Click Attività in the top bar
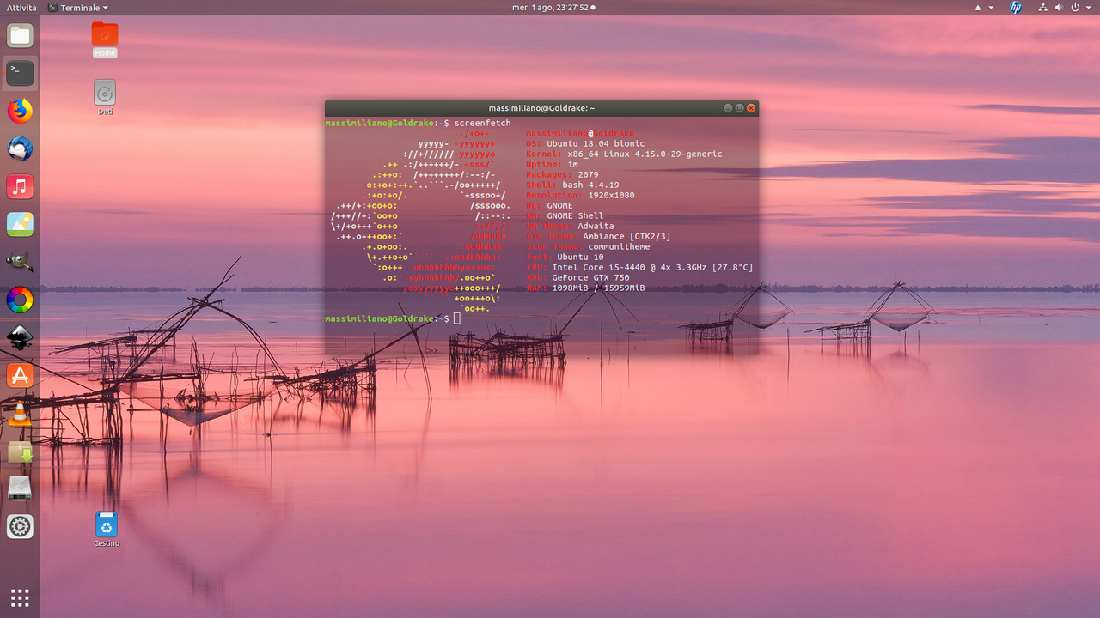1100x618 pixels. coord(21,8)
